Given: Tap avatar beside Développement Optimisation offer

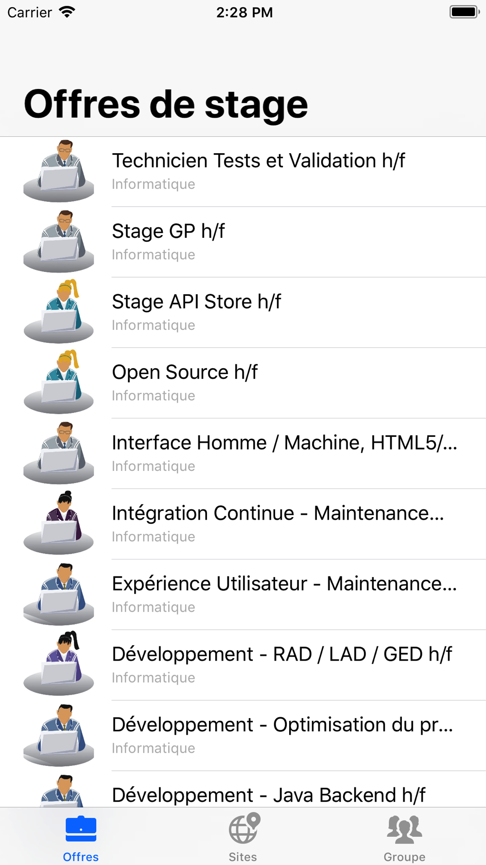Looking at the screenshot, I should [59, 735].
